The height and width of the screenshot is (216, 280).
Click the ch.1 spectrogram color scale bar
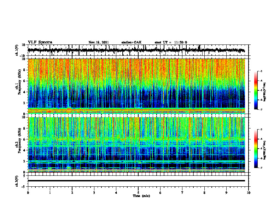click(256, 90)
